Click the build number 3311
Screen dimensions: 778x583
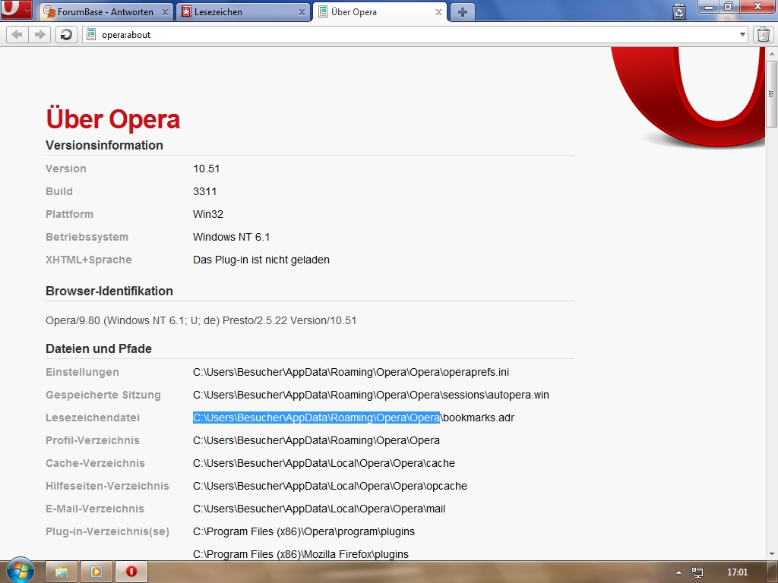click(204, 191)
